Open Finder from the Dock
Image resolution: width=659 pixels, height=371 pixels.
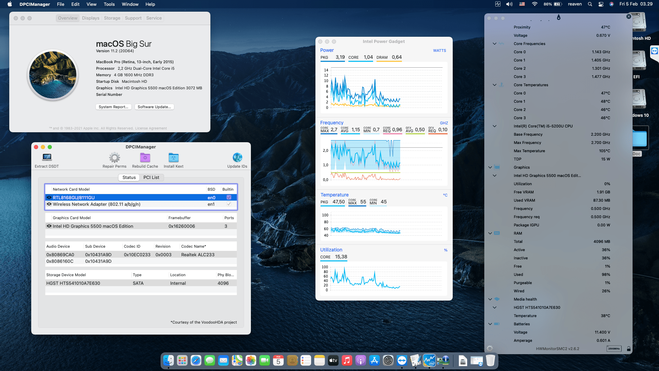pyautogui.click(x=169, y=360)
